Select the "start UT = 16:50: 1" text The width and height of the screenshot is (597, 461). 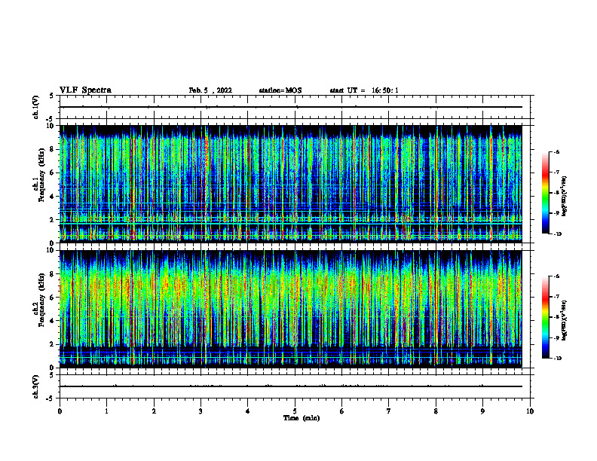coord(364,90)
